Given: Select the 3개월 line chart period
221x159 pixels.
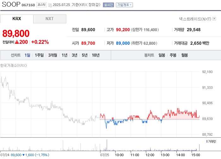Looking at the screenshot, I should [53, 55].
